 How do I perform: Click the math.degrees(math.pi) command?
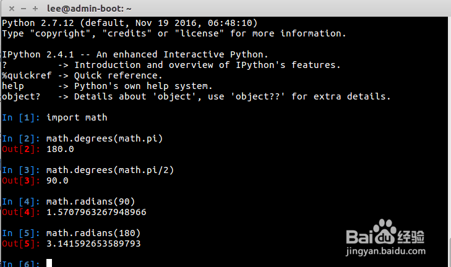104,138
